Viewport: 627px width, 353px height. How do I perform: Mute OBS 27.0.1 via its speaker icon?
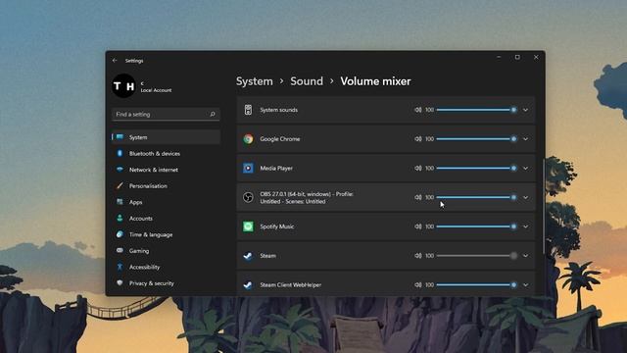click(x=418, y=197)
